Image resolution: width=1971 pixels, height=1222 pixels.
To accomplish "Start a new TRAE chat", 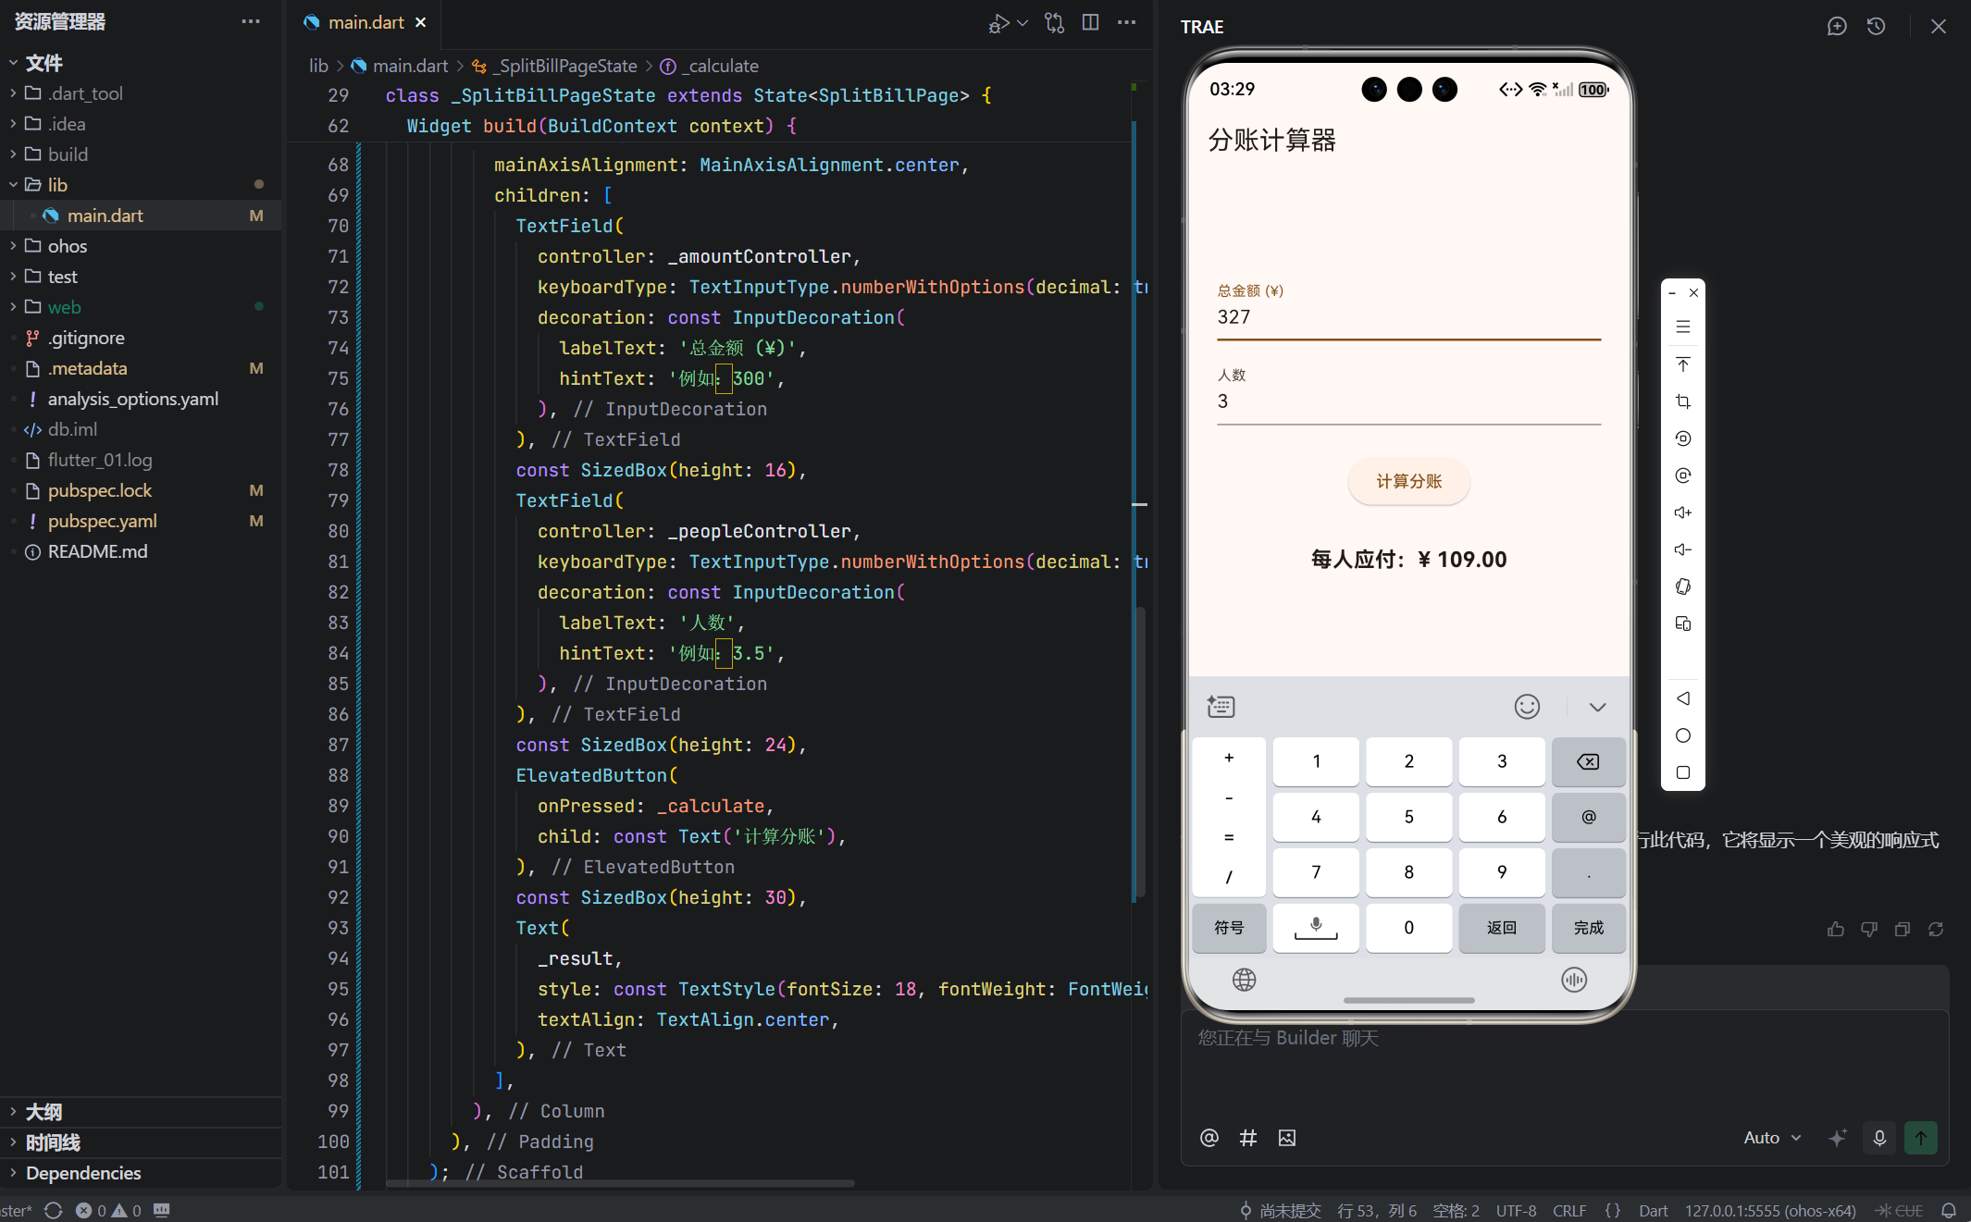I will coord(1837,26).
